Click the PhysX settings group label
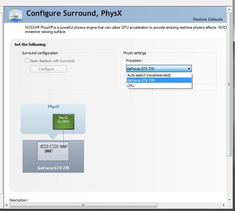235x211 pixels. click(x=135, y=53)
